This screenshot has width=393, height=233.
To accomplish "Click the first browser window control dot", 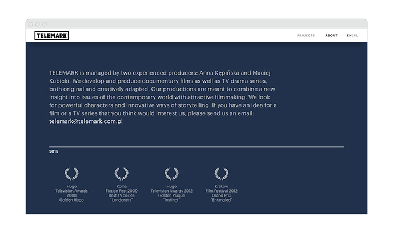I will coord(31,24).
